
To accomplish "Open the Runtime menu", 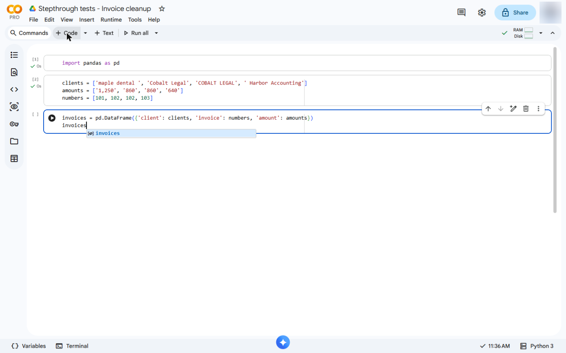I will point(111,20).
